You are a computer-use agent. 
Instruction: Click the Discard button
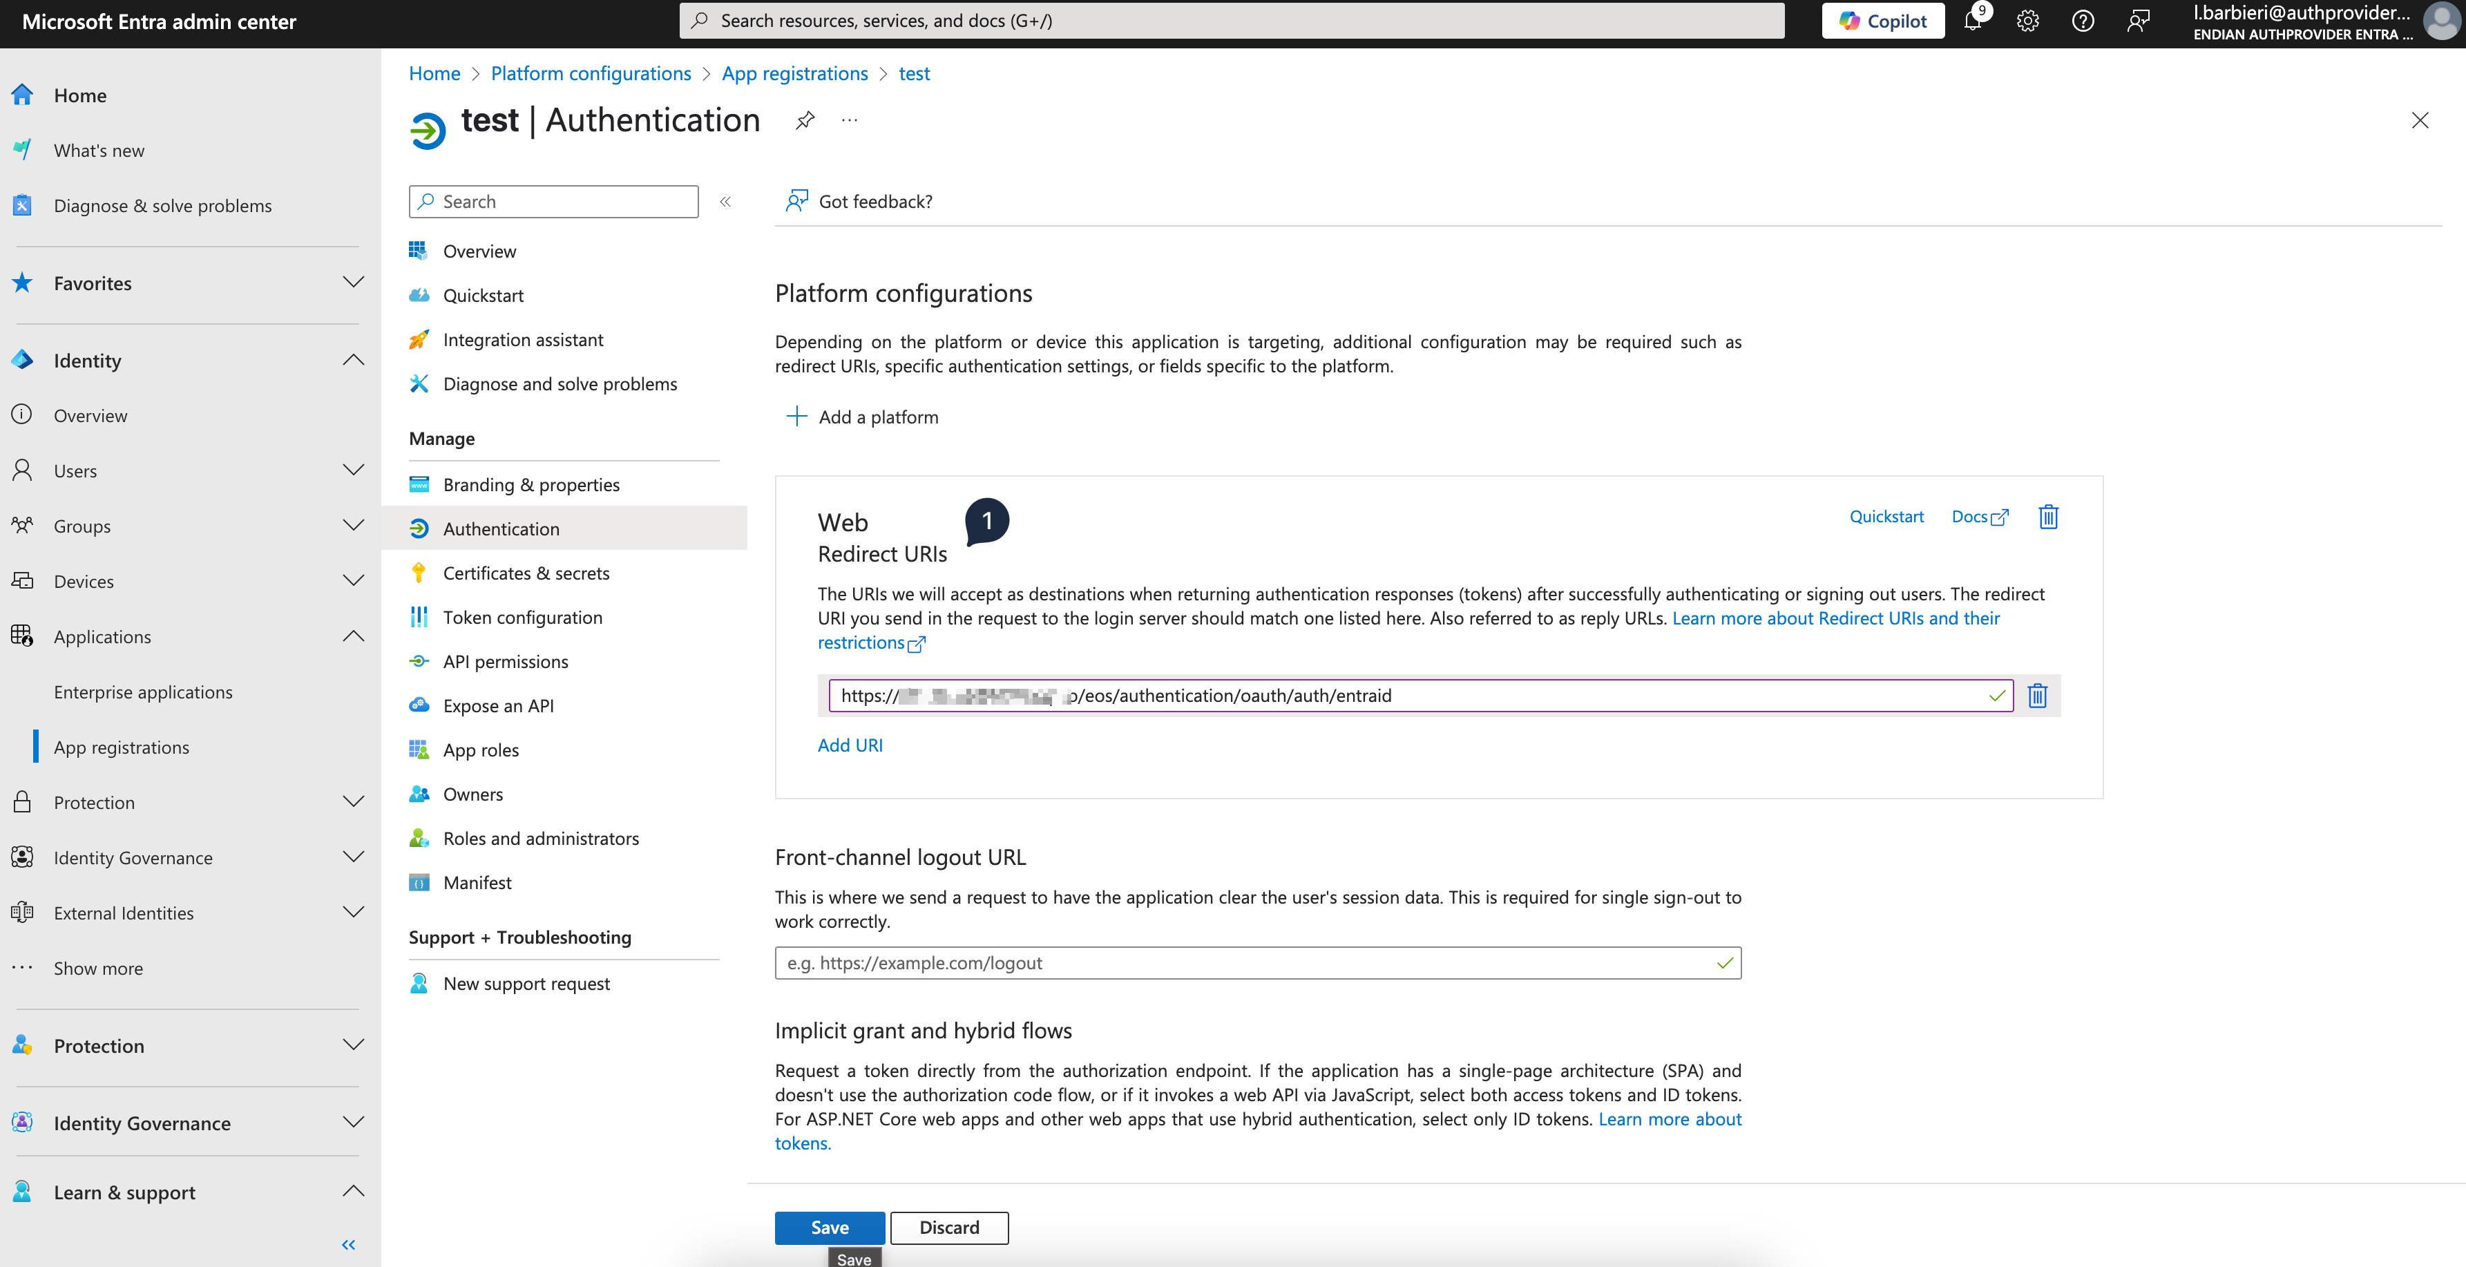tap(948, 1228)
